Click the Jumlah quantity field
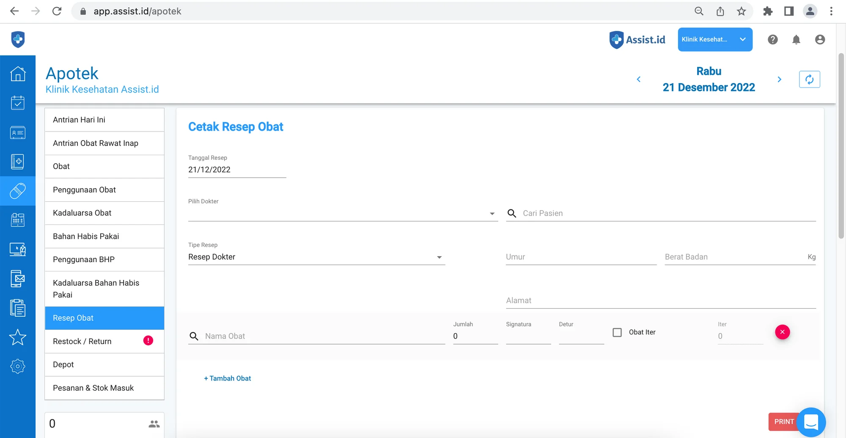 coord(475,336)
